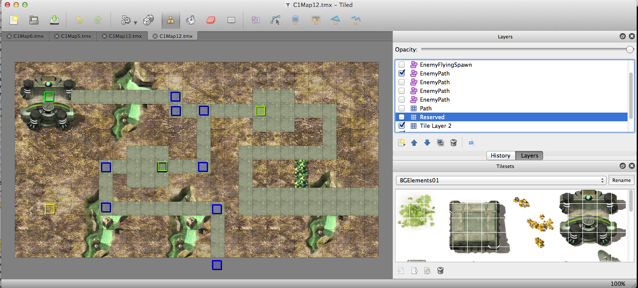Select the Insert Tile image object tool
This screenshot has height=288, width=638.
point(316,20)
